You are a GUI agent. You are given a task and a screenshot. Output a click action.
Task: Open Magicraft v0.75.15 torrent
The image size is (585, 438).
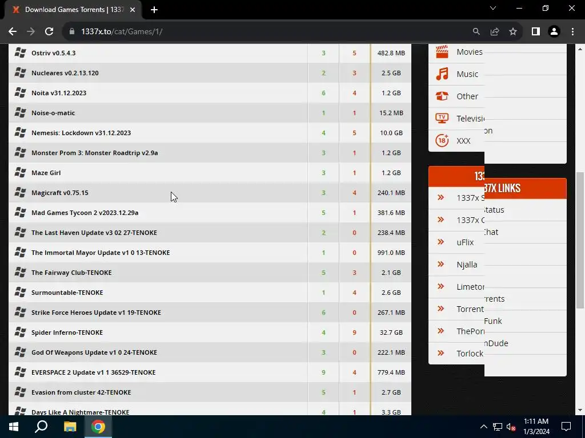[59, 193]
